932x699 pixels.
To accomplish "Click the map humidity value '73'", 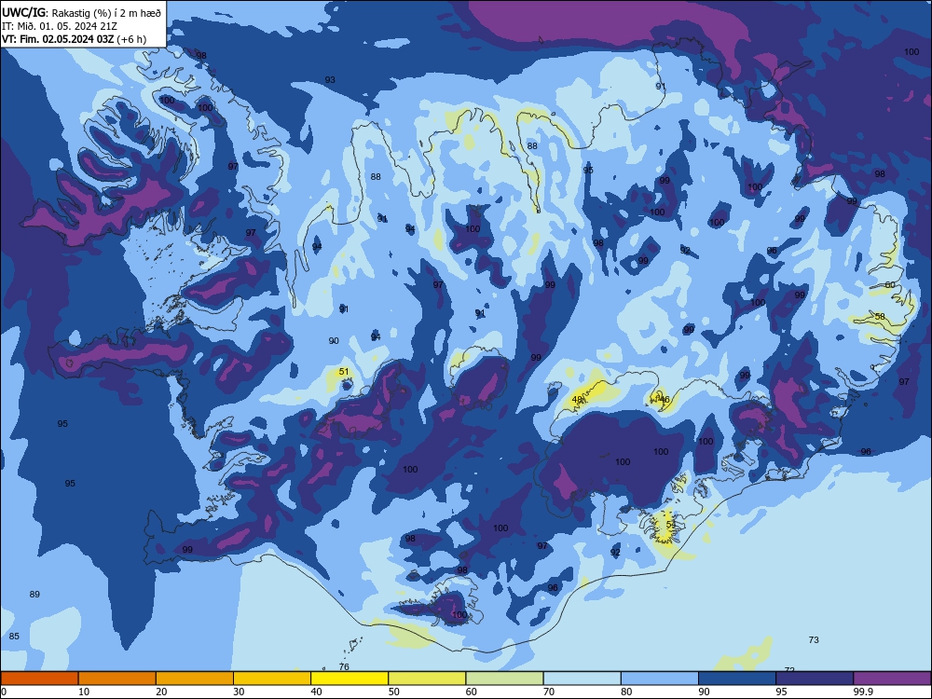I will [814, 639].
